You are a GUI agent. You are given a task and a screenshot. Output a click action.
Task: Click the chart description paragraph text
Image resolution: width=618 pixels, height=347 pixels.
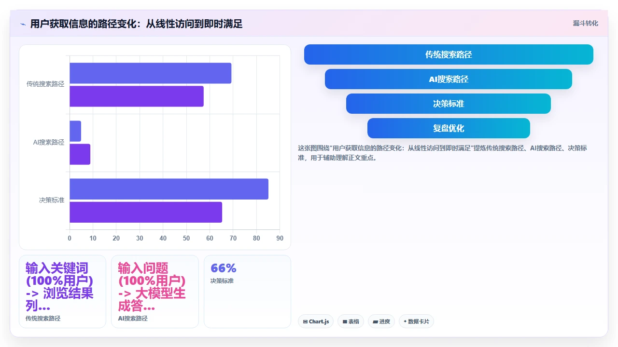tap(443, 153)
